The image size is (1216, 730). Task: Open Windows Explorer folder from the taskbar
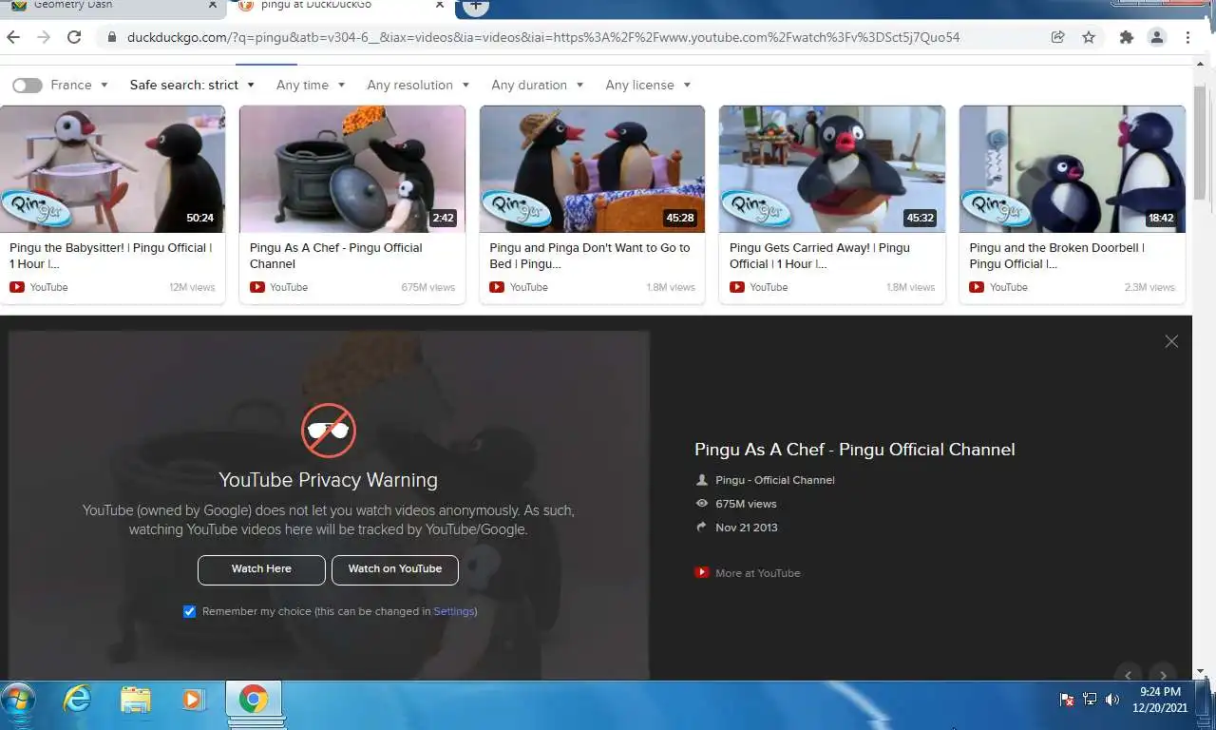click(x=136, y=701)
